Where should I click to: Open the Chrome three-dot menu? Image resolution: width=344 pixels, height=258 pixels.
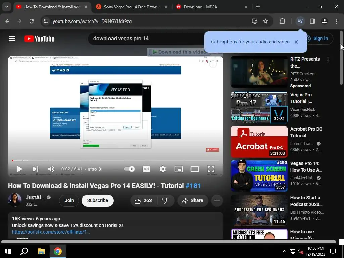337,21
